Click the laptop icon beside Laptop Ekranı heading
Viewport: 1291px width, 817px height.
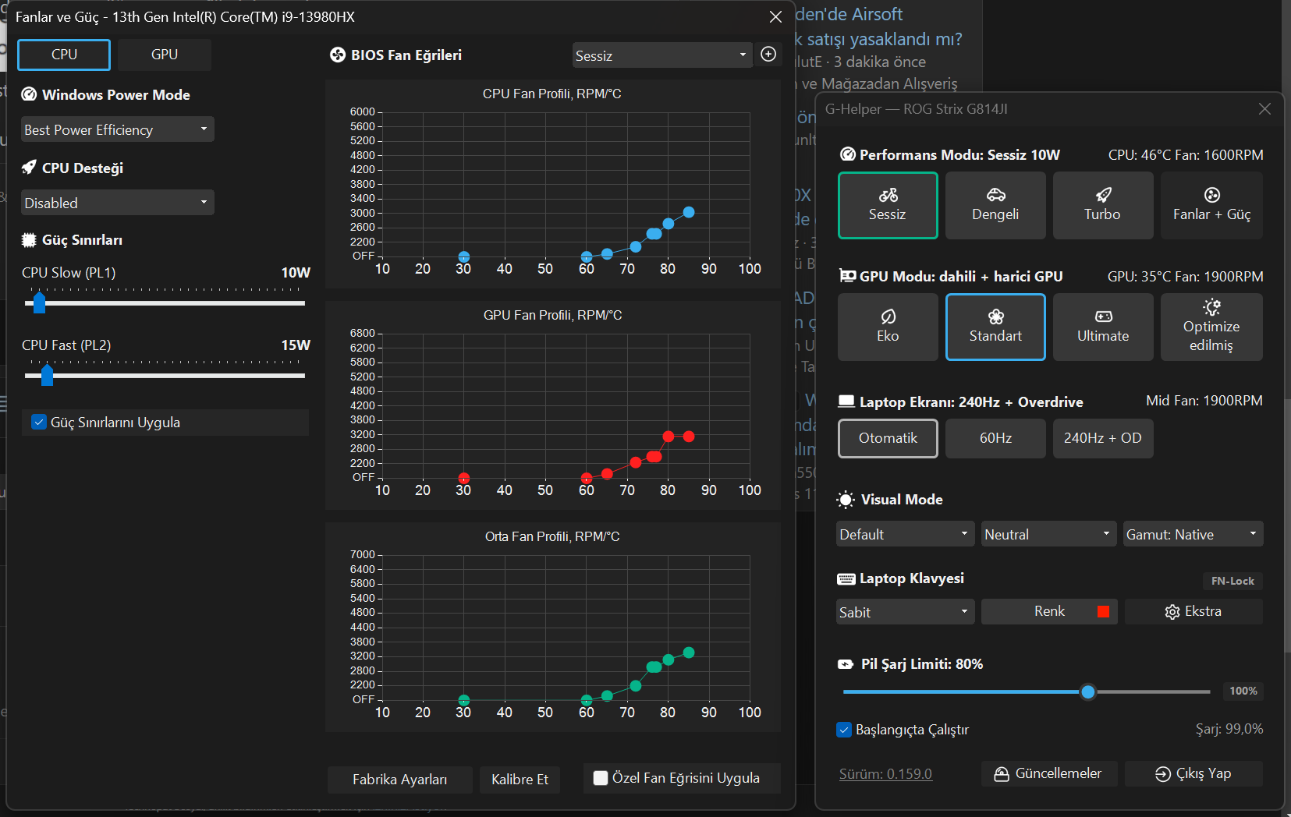846,401
